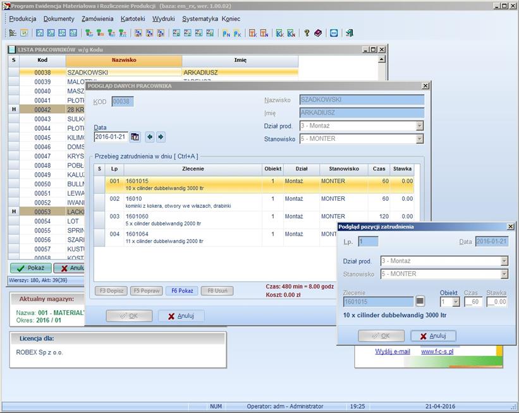Screen dimensions: 519x413
Task: Open Stanowisko dropdown in position dialog
Action: click(x=504, y=274)
